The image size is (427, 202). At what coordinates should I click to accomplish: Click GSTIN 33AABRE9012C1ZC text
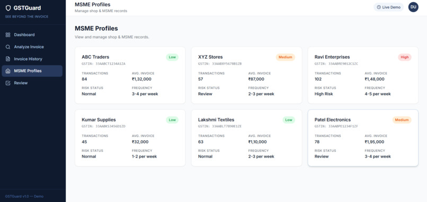tap(336, 63)
